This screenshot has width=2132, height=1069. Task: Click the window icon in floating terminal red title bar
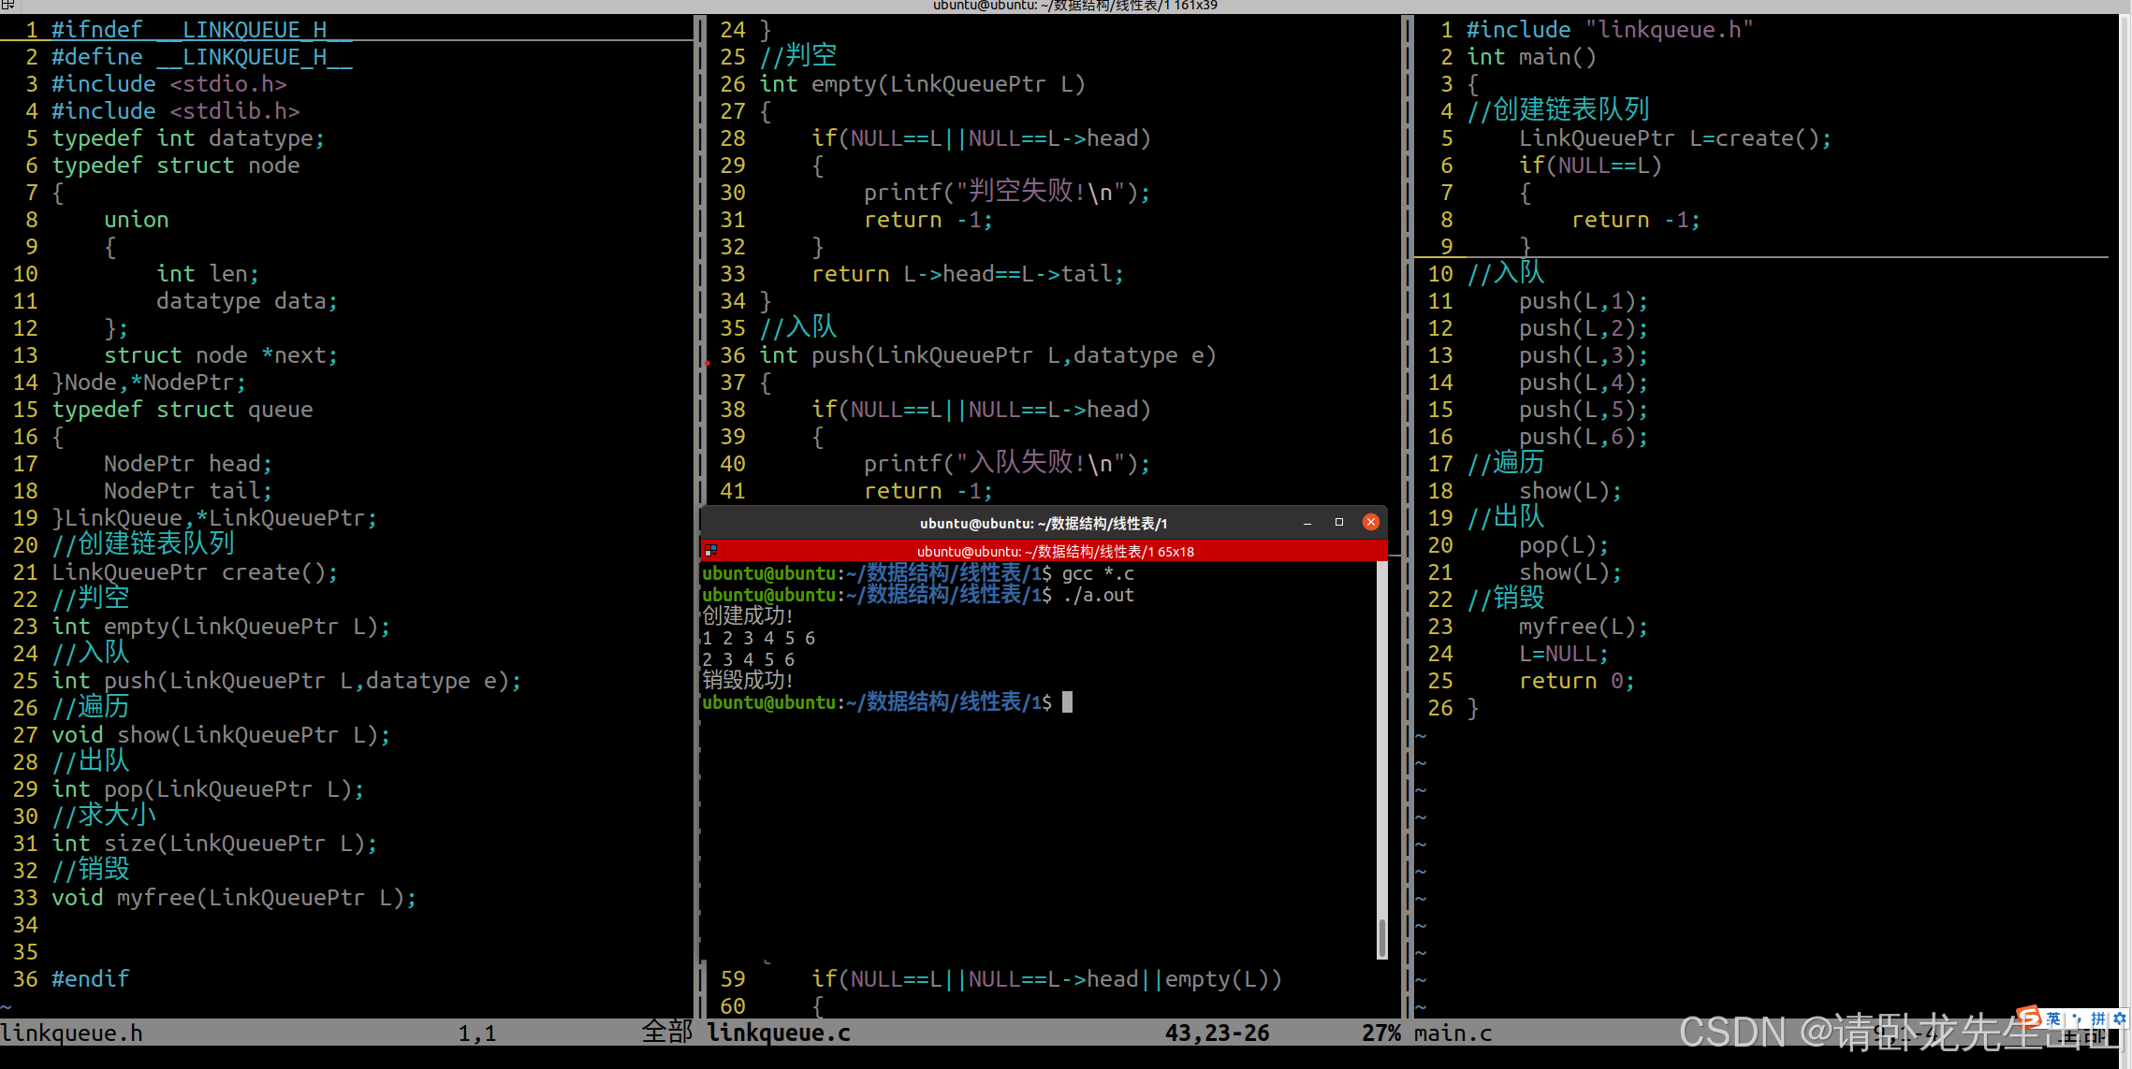tap(709, 549)
